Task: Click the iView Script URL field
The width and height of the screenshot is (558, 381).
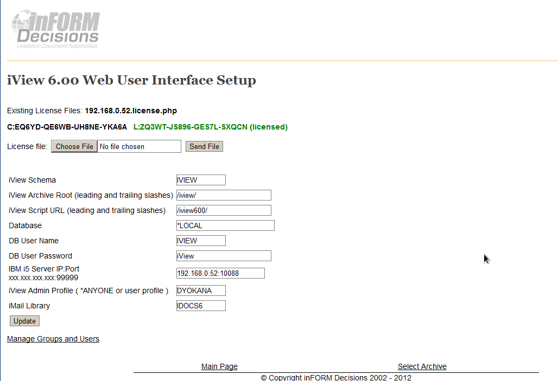Action: [x=224, y=210]
